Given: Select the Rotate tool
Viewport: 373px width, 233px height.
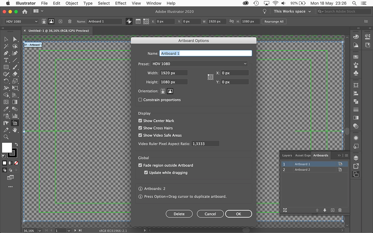Looking at the screenshot, I should click(6, 81).
